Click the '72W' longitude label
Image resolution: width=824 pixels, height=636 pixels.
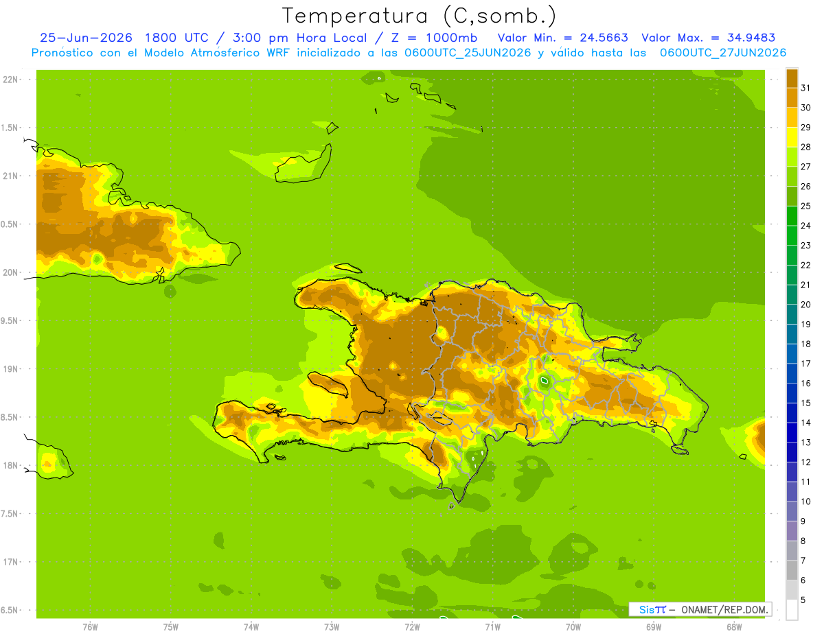coord(412,626)
